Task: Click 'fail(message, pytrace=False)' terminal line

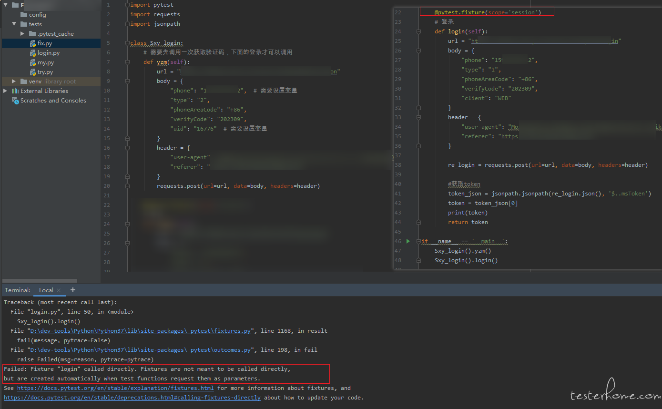Action: click(x=64, y=340)
